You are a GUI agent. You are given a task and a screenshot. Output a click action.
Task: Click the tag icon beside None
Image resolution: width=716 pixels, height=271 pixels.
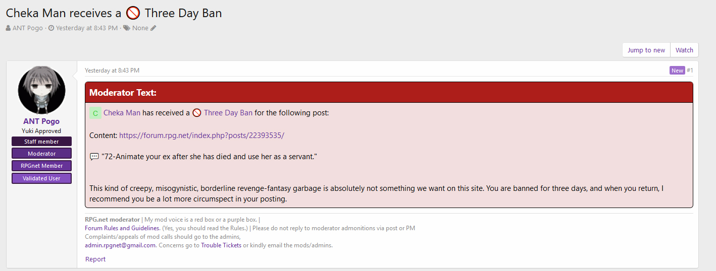click(127, 28)
